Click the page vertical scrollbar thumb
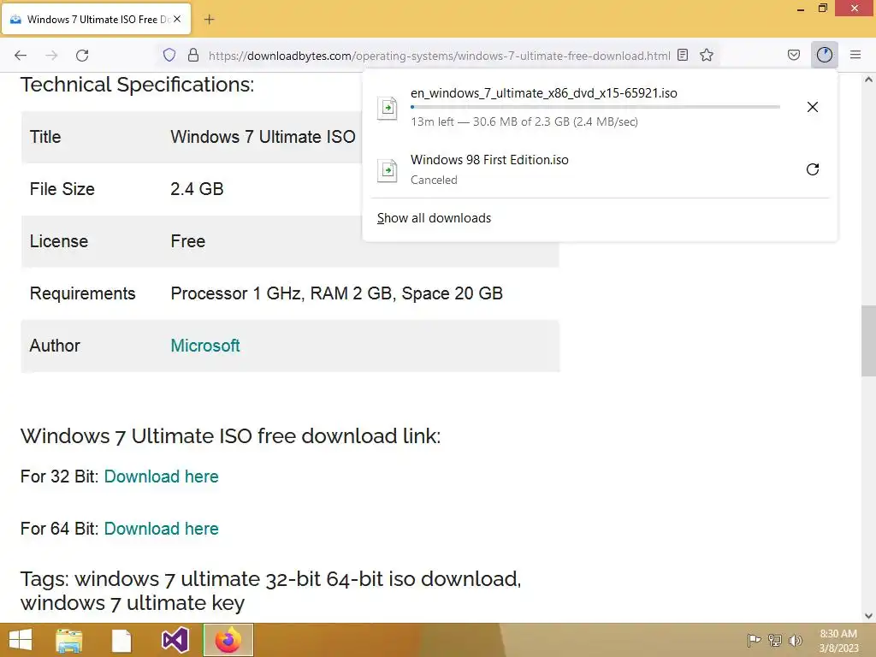 pos(868,340)
